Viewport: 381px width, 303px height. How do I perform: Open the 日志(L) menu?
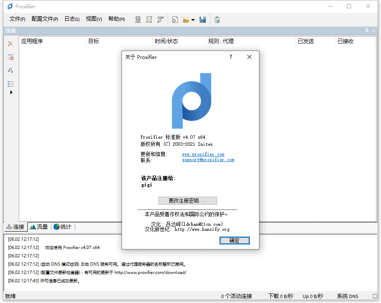(72, 19)
